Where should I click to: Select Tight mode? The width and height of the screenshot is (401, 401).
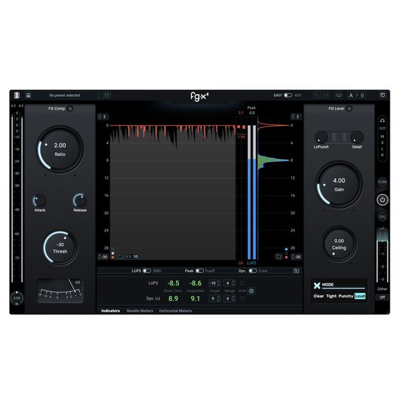click(x=331, y=296)
